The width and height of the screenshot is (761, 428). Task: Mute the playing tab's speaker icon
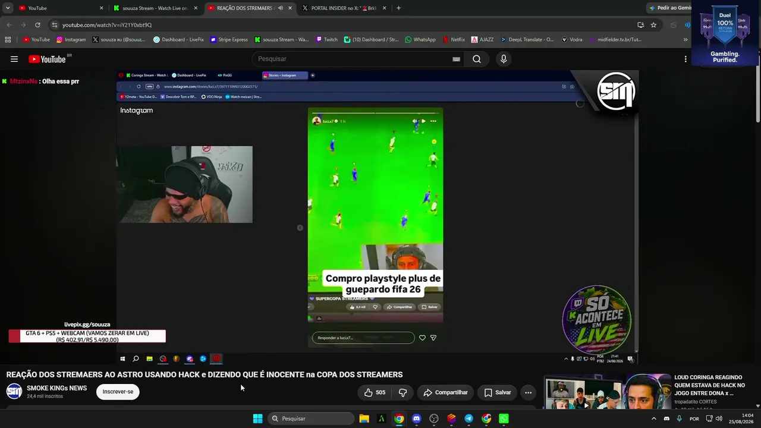(x=280, y=8)
